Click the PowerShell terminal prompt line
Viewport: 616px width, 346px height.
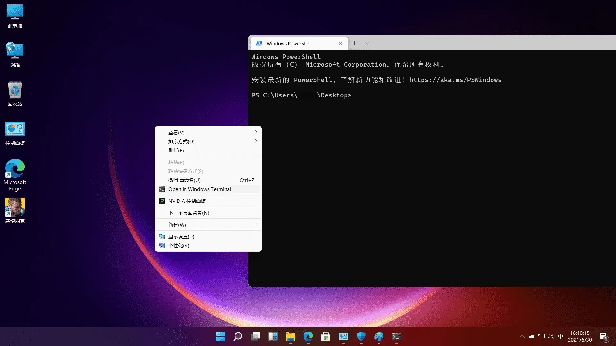[302, 95]
